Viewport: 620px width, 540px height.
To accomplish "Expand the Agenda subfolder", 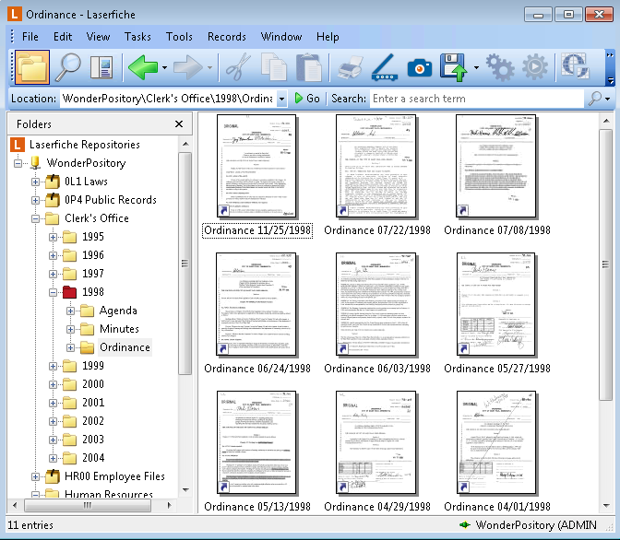I will coord(70,311).
